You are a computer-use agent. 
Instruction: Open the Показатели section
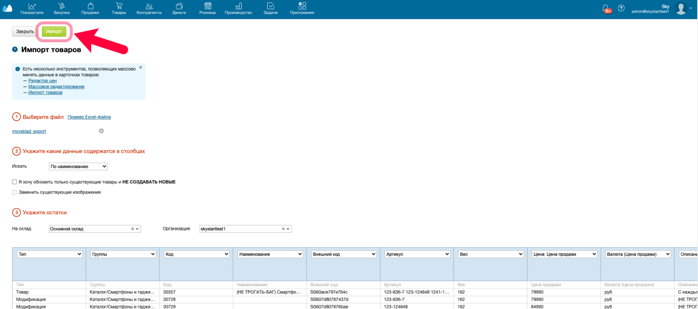[x=32, y=8]
